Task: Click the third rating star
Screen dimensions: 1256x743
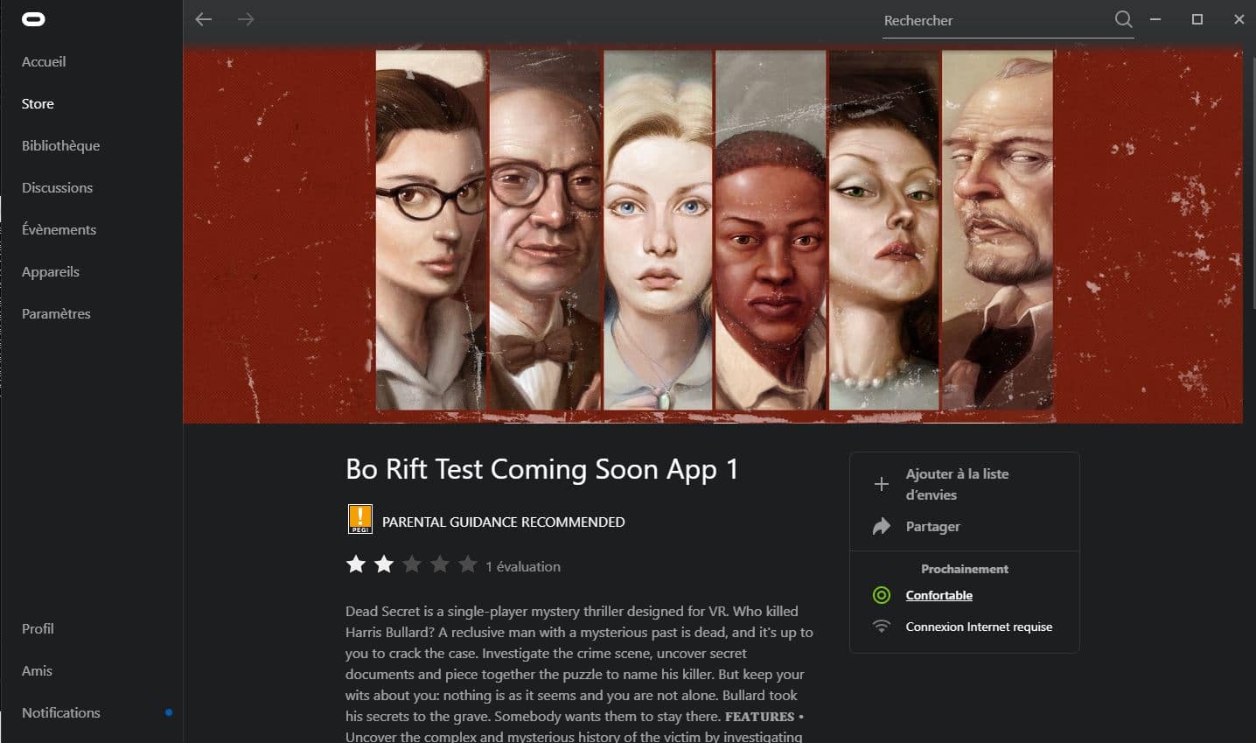Action: (x=412, y=564)
